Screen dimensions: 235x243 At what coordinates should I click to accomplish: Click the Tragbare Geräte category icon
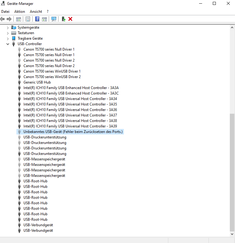point(14,38)
